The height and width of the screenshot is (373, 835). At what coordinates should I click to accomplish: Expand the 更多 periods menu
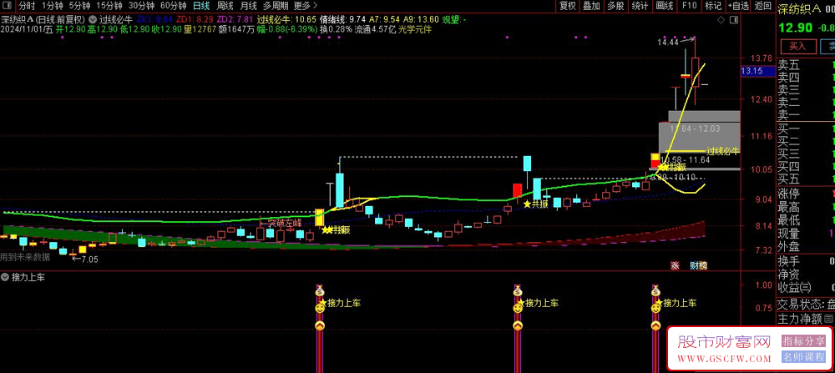click(306, 6)
